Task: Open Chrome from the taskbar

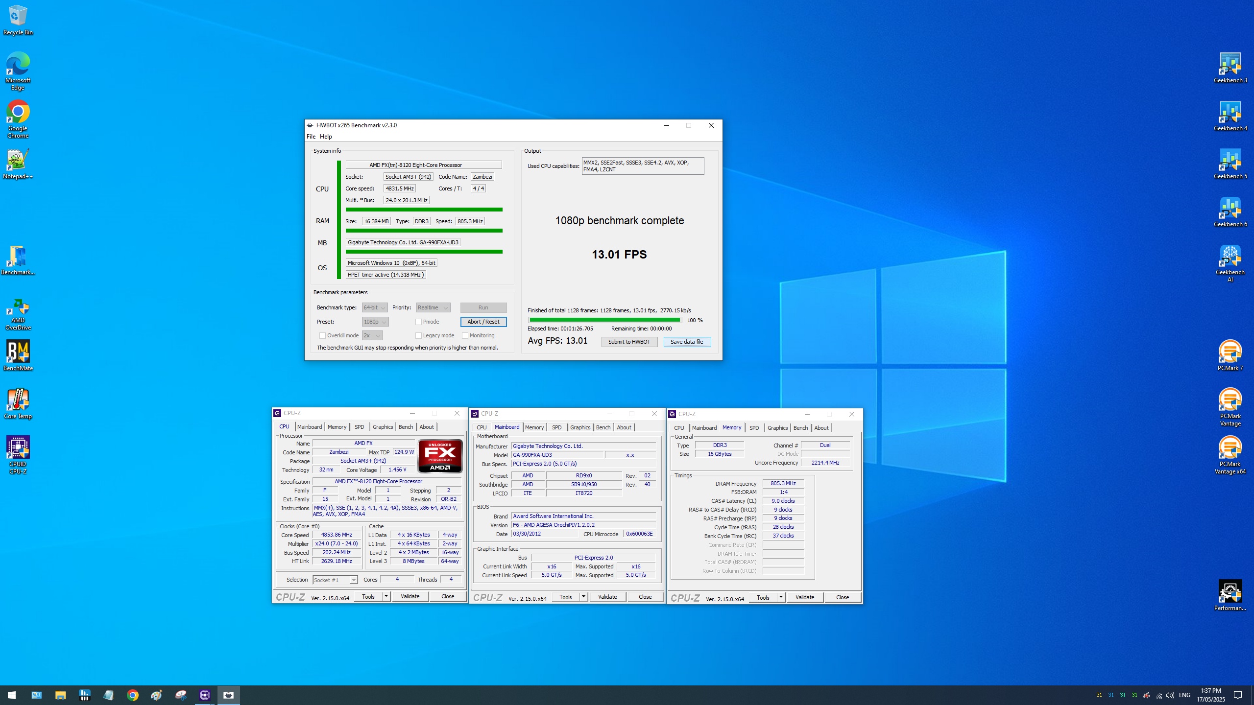Action: (x=132, y=695)
